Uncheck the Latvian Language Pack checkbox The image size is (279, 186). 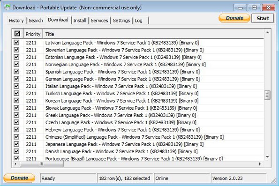tap(16, 43)
